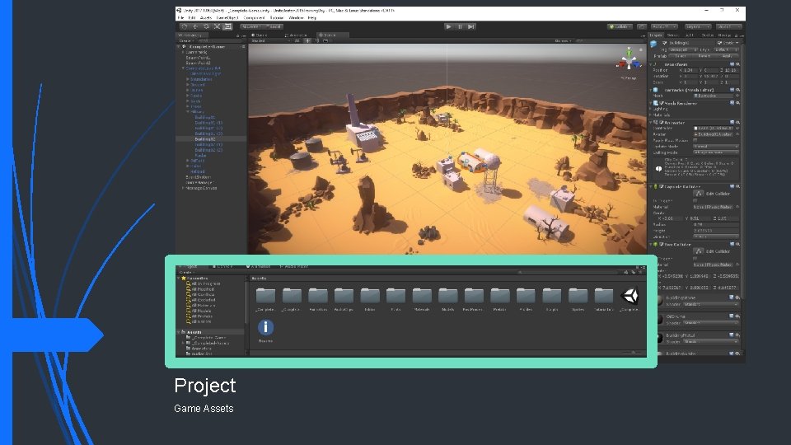Screen dimensions: 791x445
Task: Toggle the Capsule Collider component checkbox
Action: (x=662, y=187)
